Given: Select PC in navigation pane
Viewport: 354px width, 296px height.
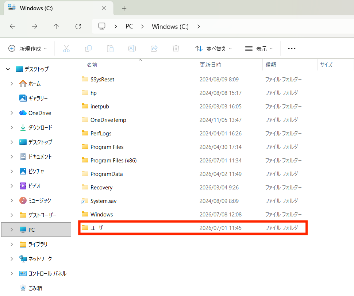Looking at the screenshot, I should click(x=36, y=230).
